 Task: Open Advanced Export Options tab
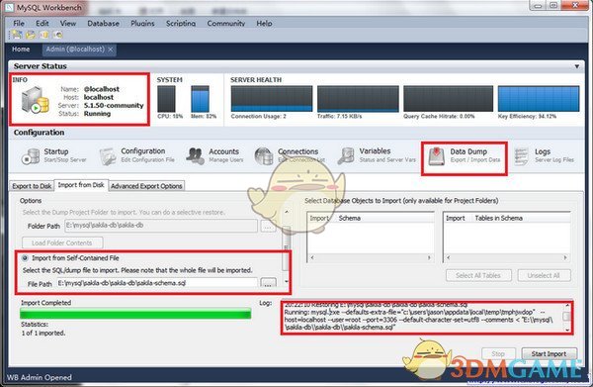click(146, 186)
